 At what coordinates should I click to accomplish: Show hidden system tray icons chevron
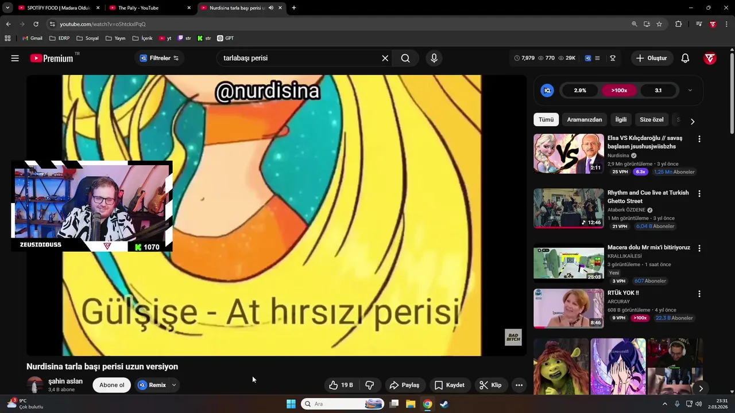coord(665,404)
